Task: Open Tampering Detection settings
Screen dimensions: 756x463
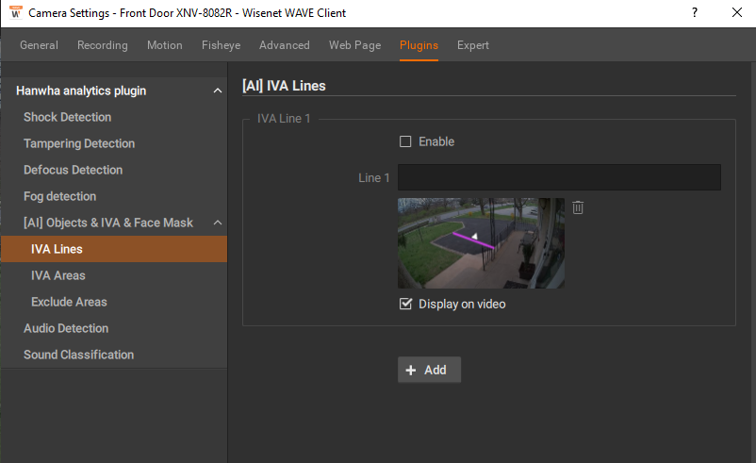Action: [79, 143]
